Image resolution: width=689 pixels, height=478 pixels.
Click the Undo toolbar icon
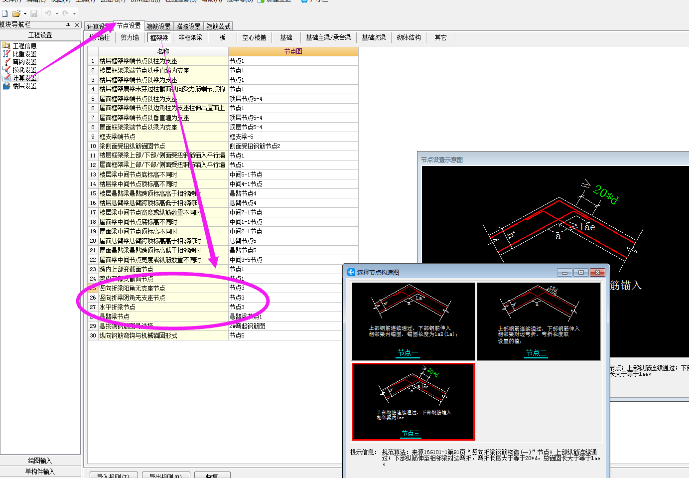48,13
